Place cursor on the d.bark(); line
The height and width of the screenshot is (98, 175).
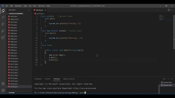[x=54, y=60]
